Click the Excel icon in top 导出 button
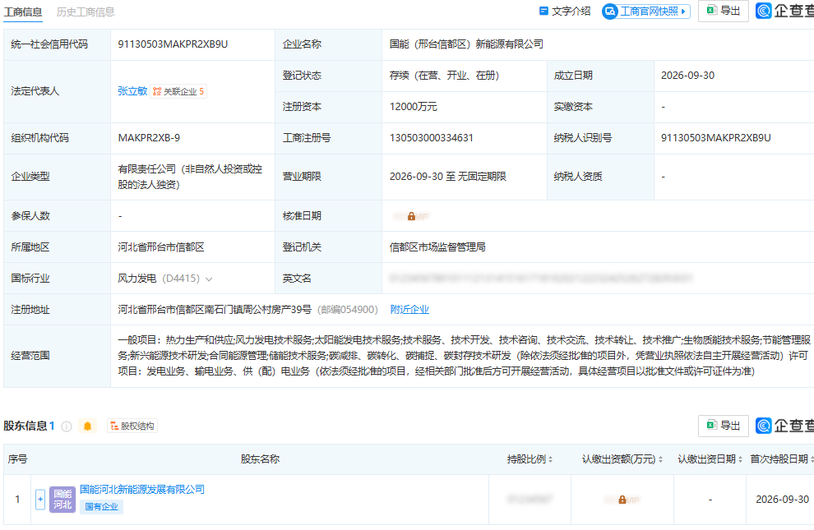 pos(712,11)
